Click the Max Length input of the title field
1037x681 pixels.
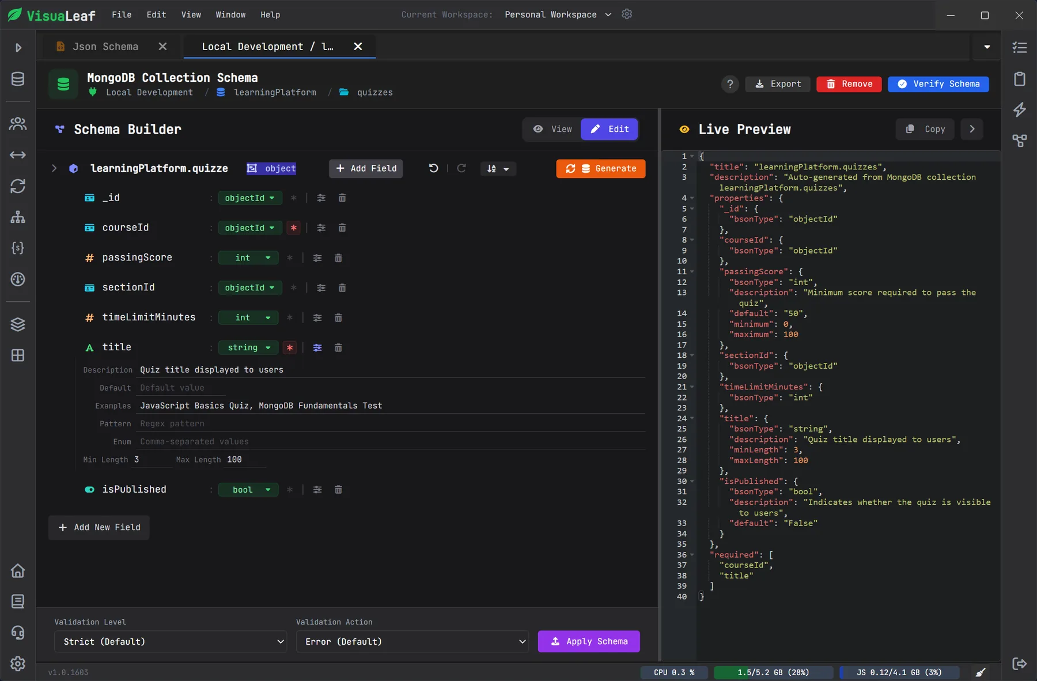[246, 460]
